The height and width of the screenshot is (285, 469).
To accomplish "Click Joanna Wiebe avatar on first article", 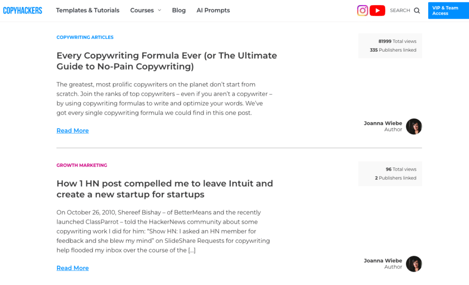I will pos(414,126).
